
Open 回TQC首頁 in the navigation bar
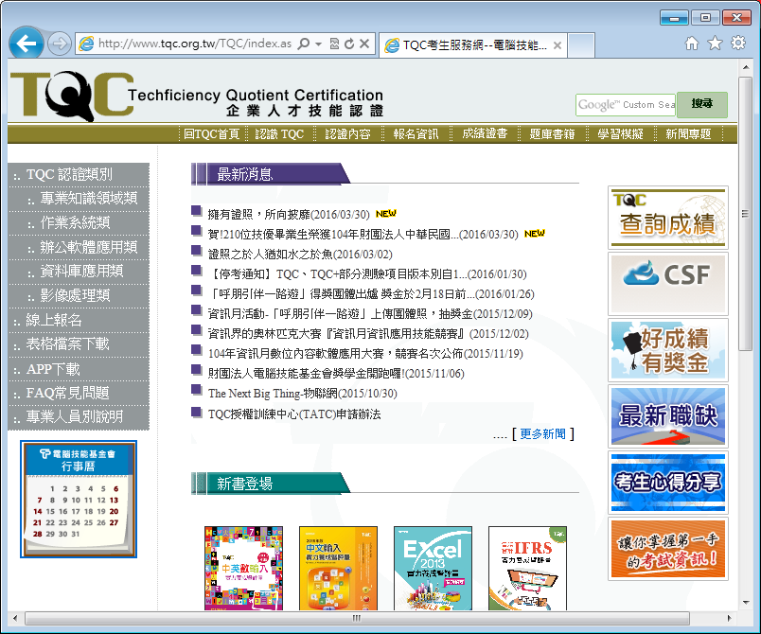pyautogui.click(x=212, y=133)
